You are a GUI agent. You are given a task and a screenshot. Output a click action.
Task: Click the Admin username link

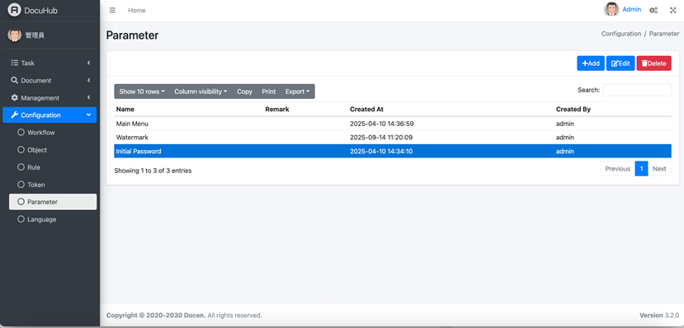point(632,9)
